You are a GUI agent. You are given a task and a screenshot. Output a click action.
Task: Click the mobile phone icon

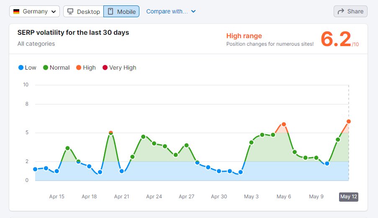coord(110,11)
